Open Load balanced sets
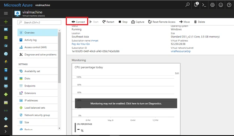This screenshot has width=234, height=136. tap(37, 108)
